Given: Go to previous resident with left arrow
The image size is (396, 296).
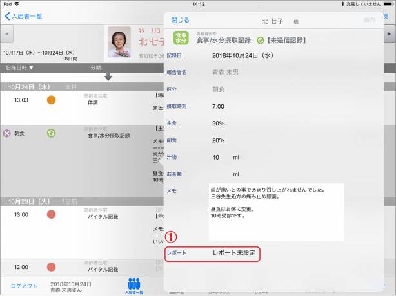Looking at the screenshot, I should coord(6,33).
